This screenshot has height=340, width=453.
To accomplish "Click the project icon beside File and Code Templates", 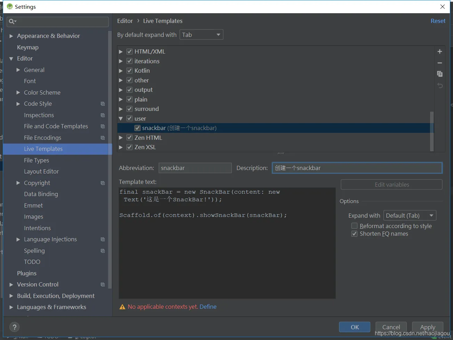I will [x=103, y=126].
